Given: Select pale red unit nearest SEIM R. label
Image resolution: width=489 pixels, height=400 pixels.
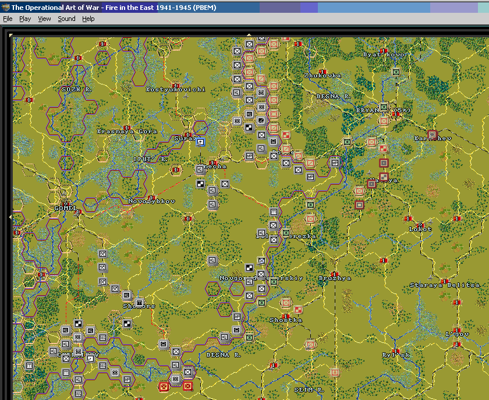Looking at the screenshot, I should point(335,372).
